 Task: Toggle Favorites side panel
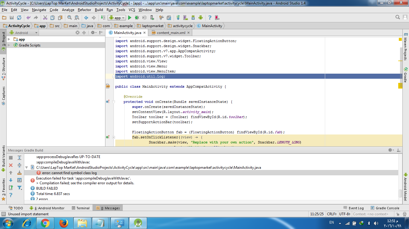[4, 189]
